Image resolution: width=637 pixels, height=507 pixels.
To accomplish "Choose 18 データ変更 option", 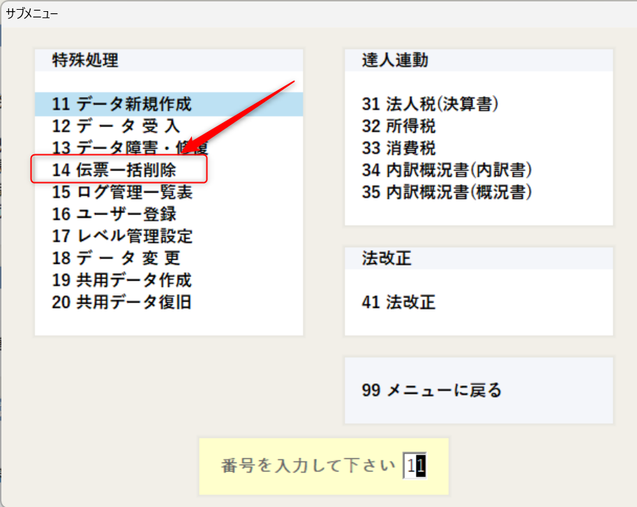I will point(116,258).
